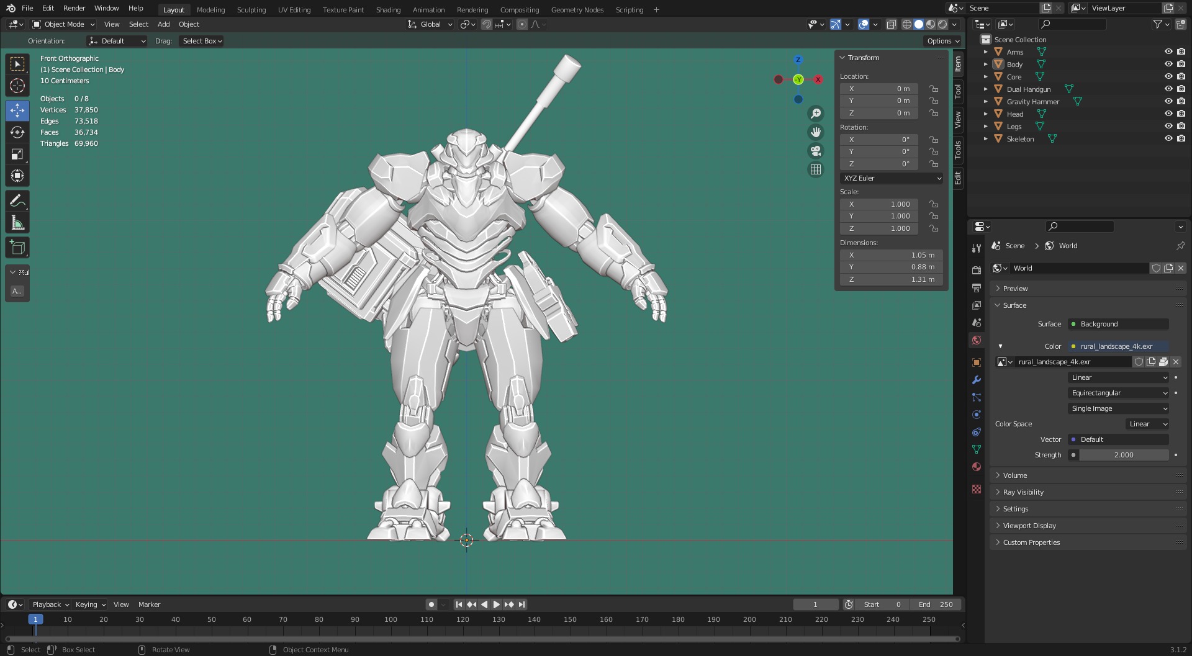Activate the Move tool
Image resolution: width=1192 pixels, height=656 pixels.
click(x=17, y=110)
